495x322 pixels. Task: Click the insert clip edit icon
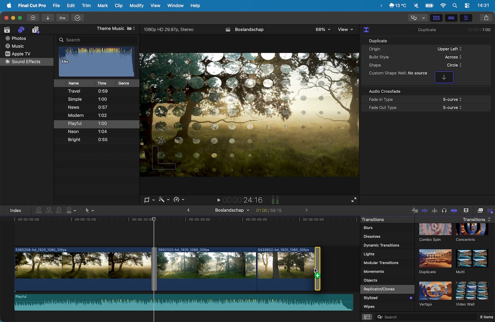[49, 211]
